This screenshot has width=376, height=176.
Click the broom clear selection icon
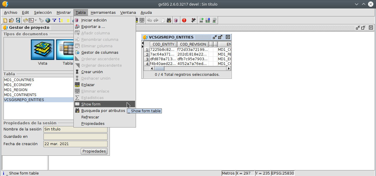(x=41, y=20)
